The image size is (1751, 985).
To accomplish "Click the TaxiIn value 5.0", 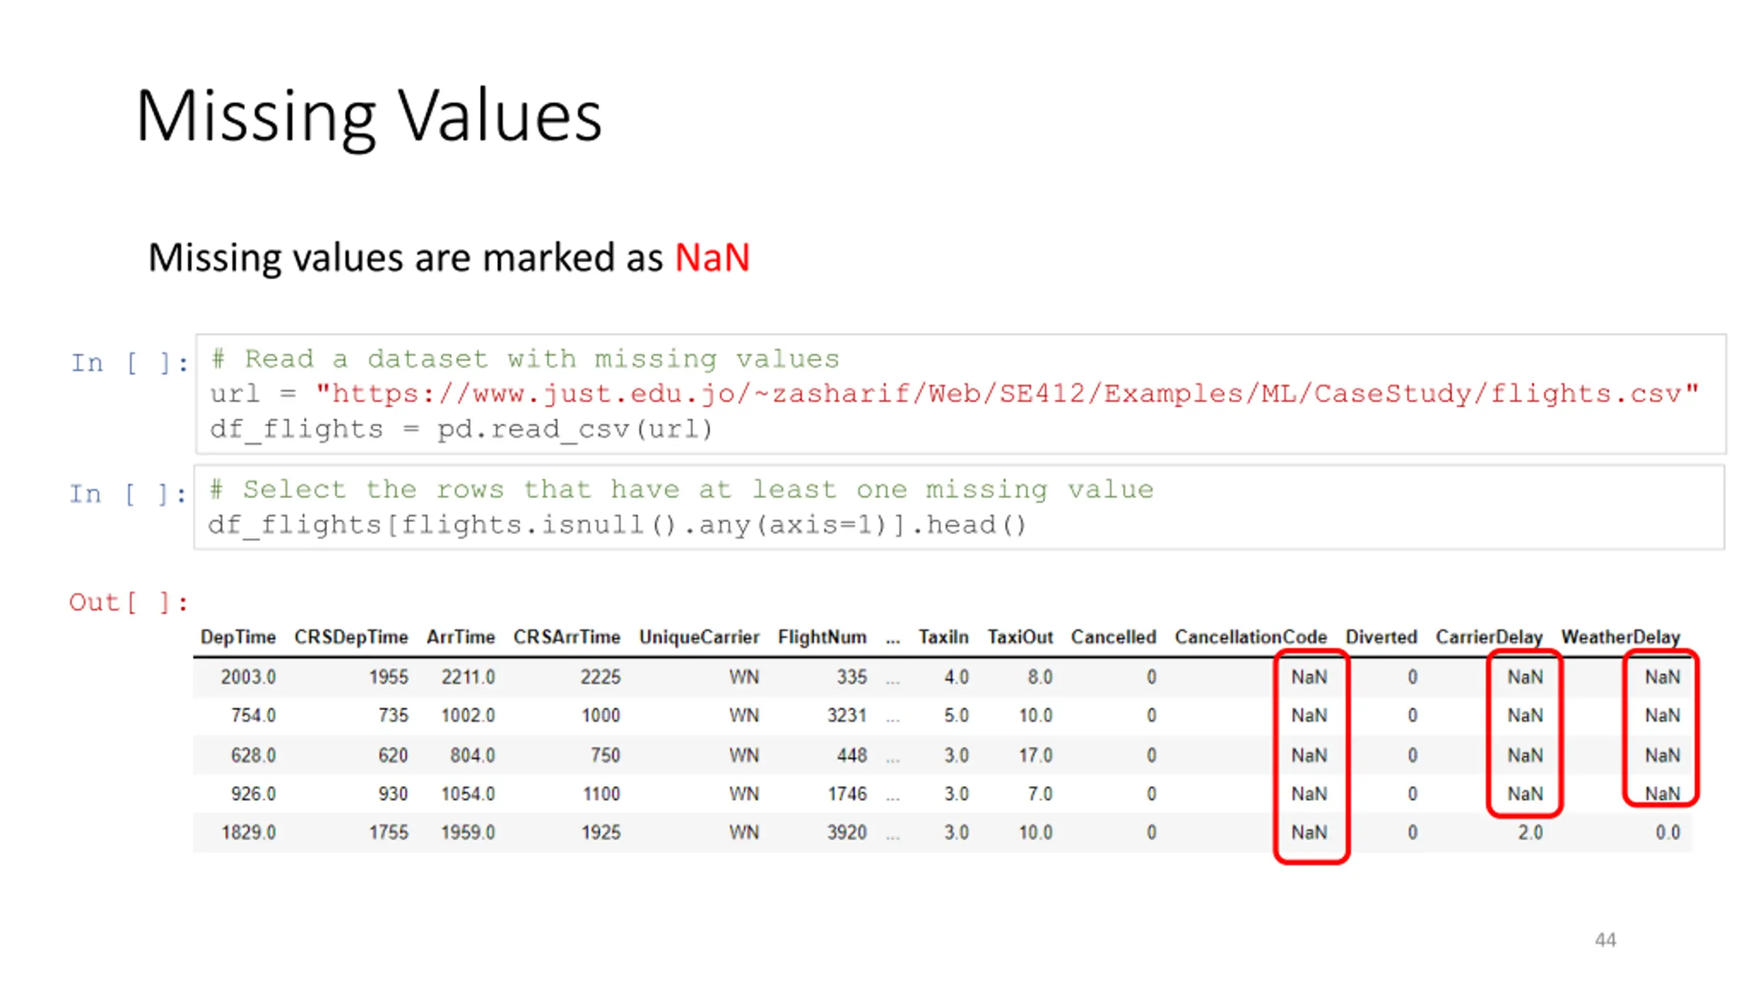I will click(x=956, y=715).
